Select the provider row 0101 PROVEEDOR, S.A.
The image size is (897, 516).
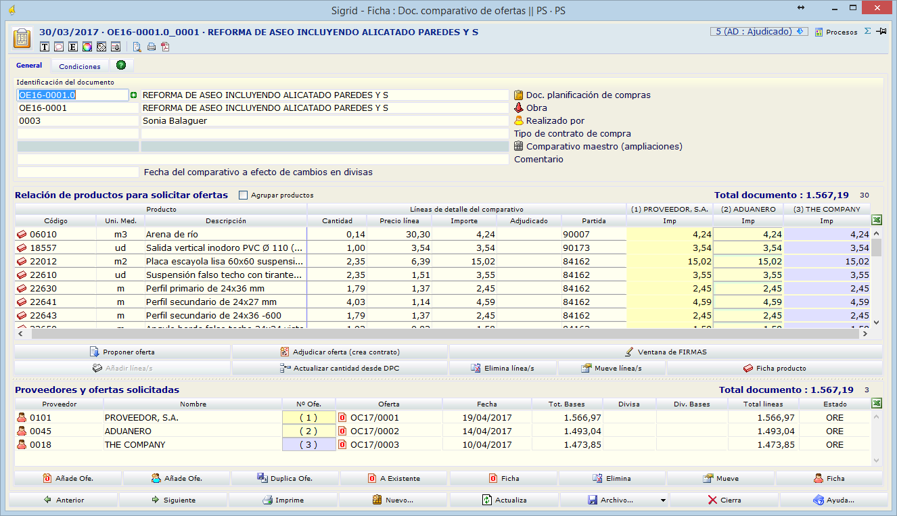442,417
